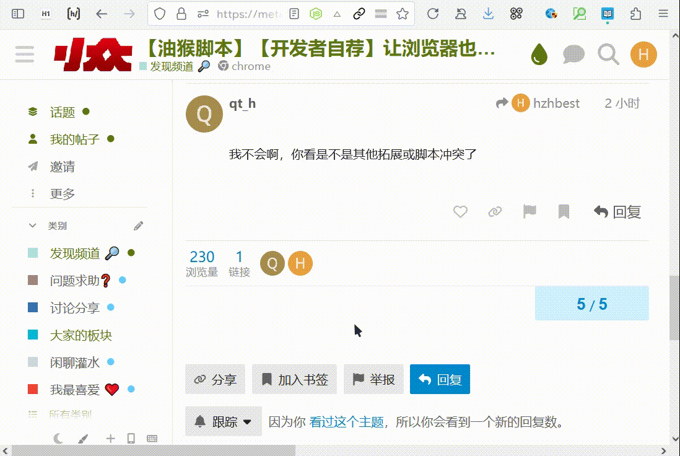Image resolution: width=680 pixels, height=456 pixels.
Task: Open 话题 in the sidebar
Action: (x=62, y=112)
